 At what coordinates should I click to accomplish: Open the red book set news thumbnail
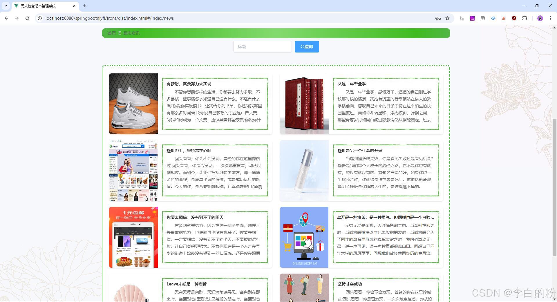click(x=304, y=104)
